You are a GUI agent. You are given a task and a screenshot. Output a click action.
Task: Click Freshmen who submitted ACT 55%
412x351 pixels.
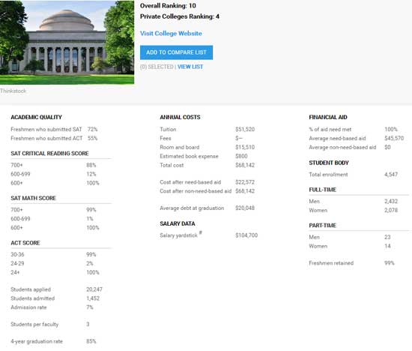[x=54, y=138]
